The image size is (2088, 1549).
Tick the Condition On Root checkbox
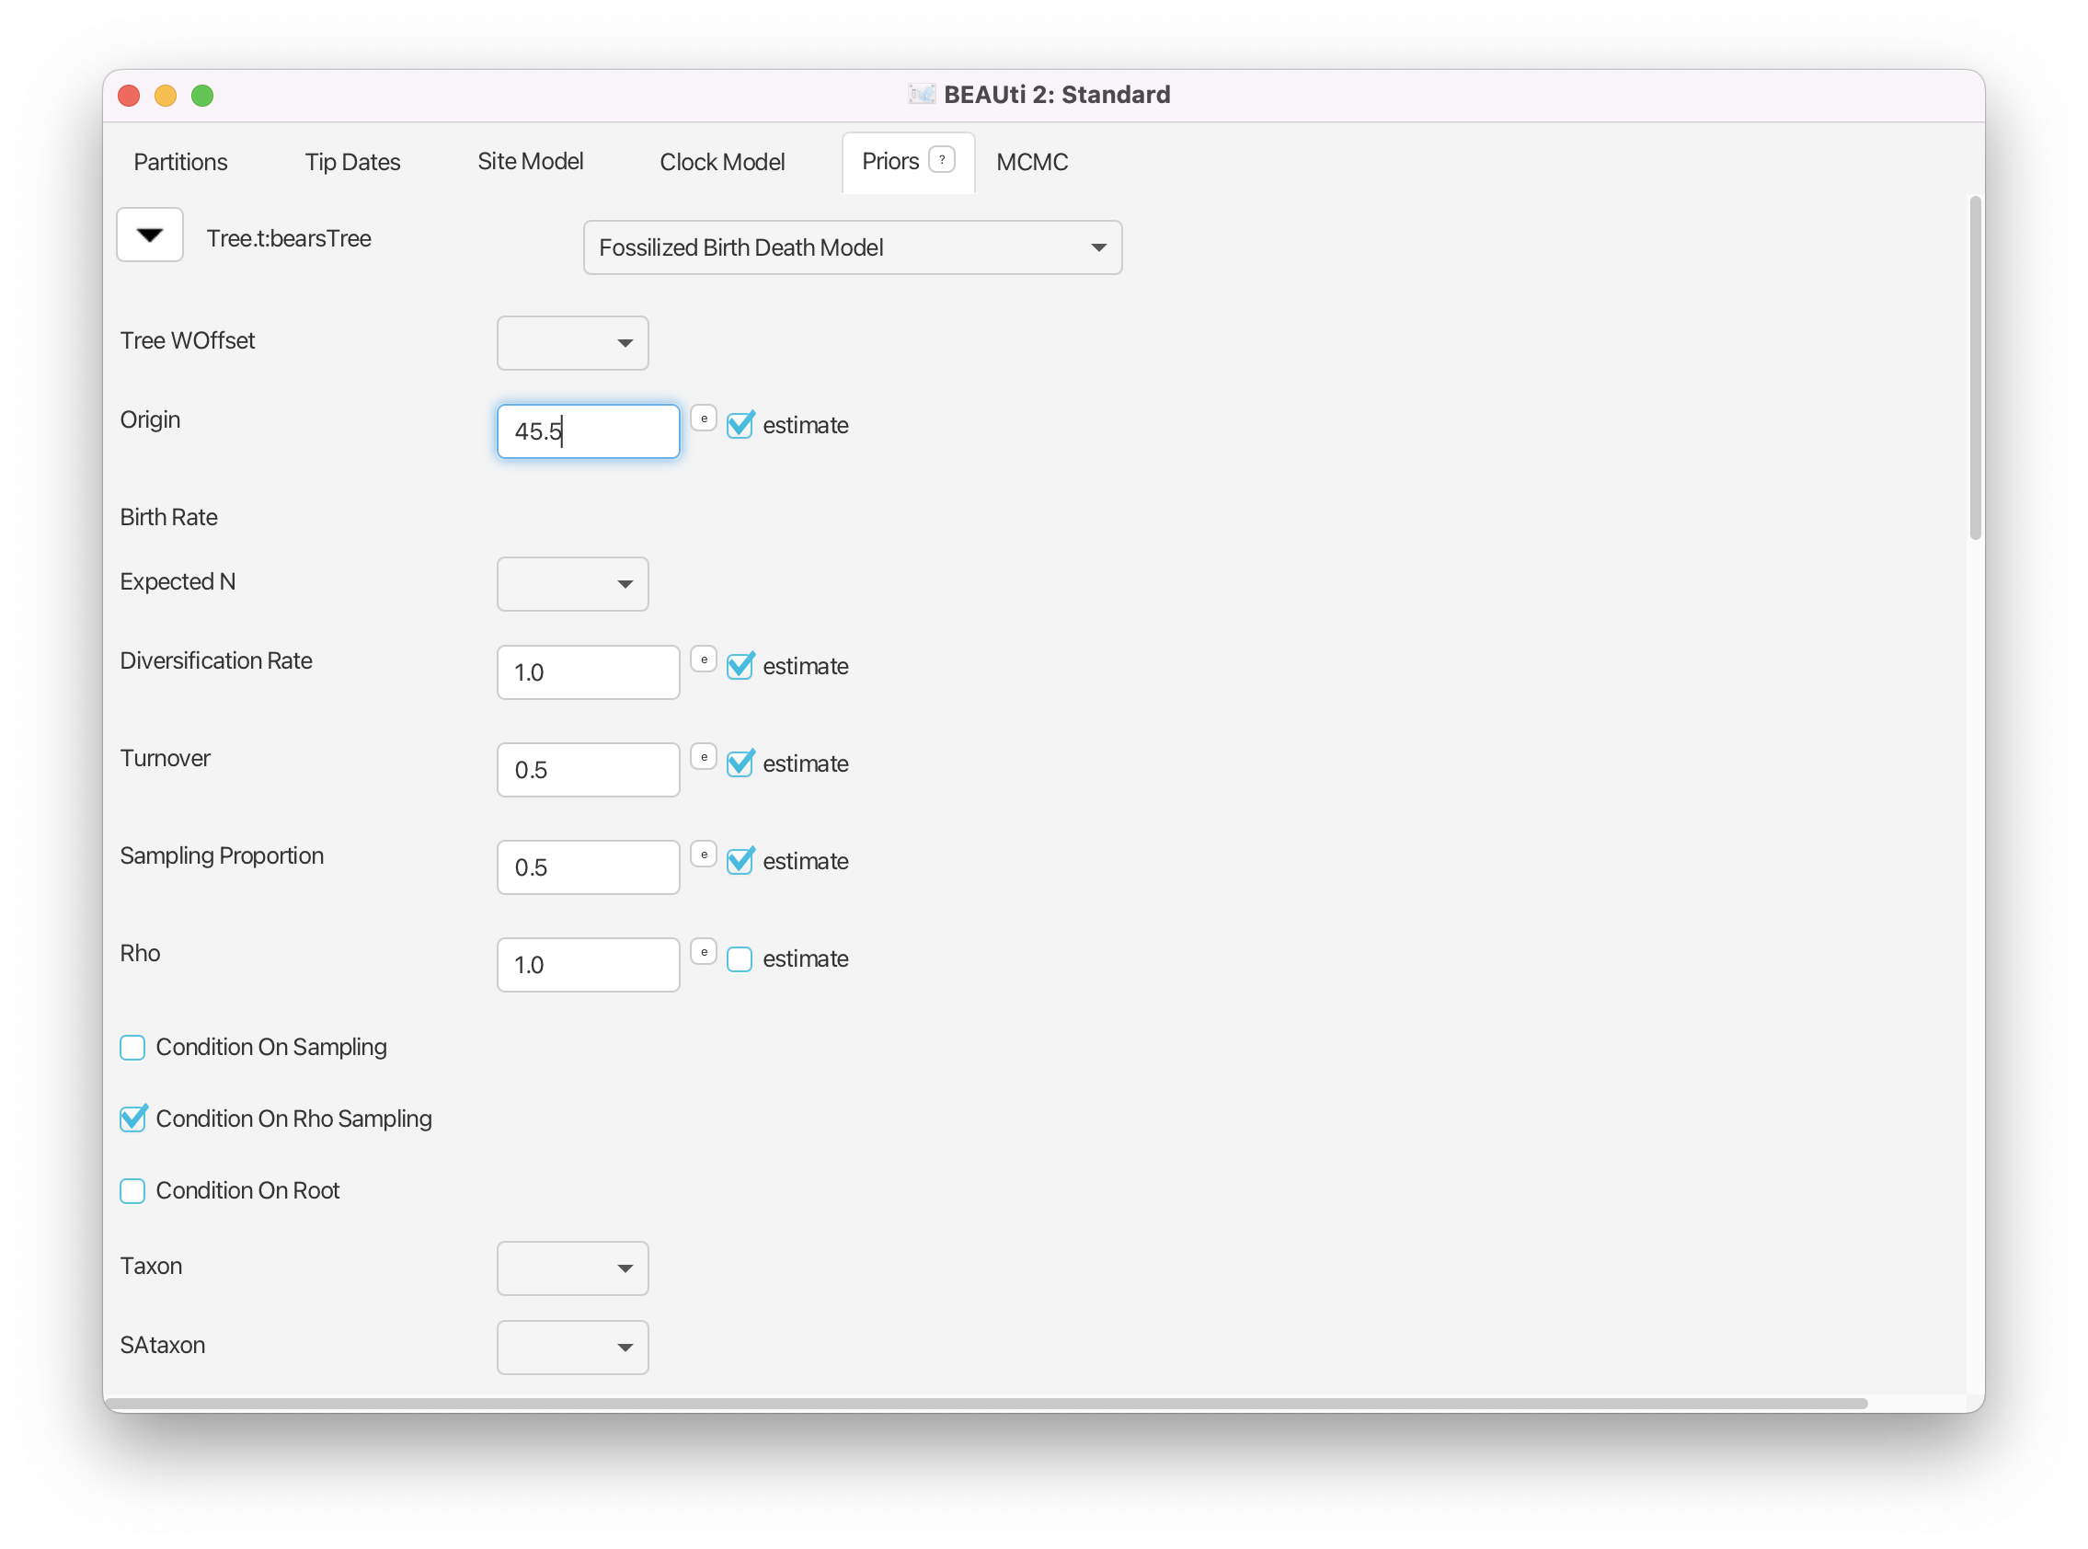pos(133,1191)
